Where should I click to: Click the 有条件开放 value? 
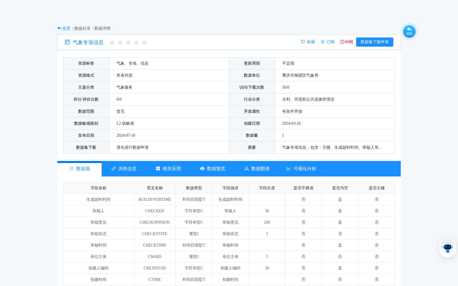tap(292, 112)
